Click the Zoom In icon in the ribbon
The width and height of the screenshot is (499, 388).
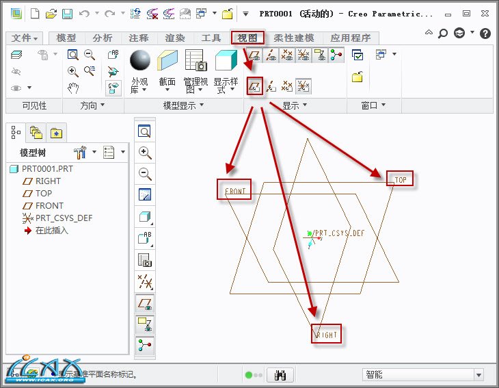(73, 71)
